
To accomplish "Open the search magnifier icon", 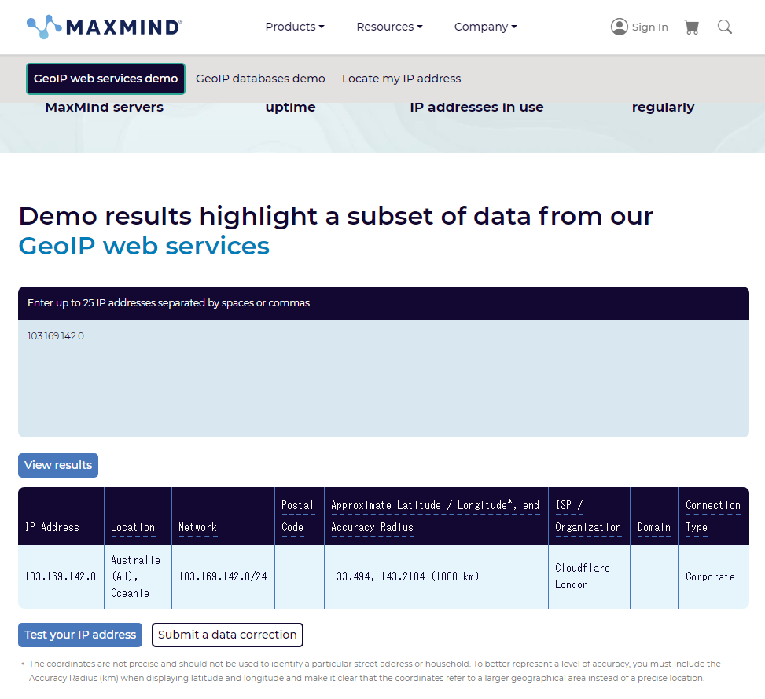I will 724,27.
